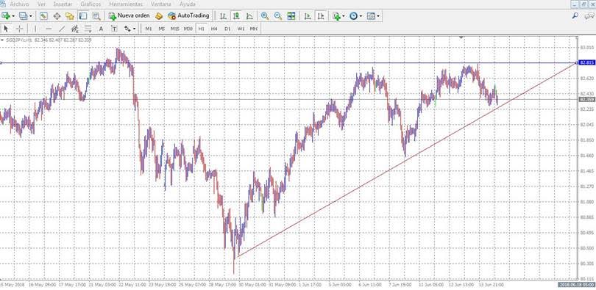The height and width of the screenshot is (290, 596).
Task: Expand the New Chart dropdown arrow
Action: (x=14, y=16)
